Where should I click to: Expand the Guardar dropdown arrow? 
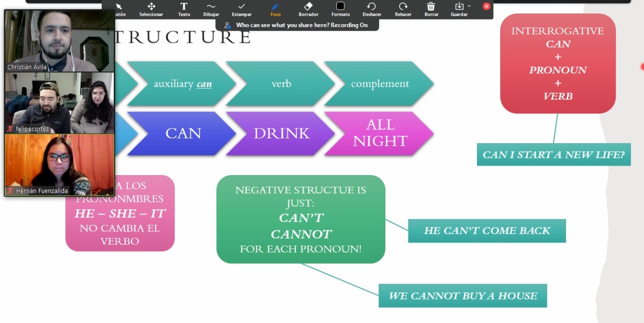(469, 6)
